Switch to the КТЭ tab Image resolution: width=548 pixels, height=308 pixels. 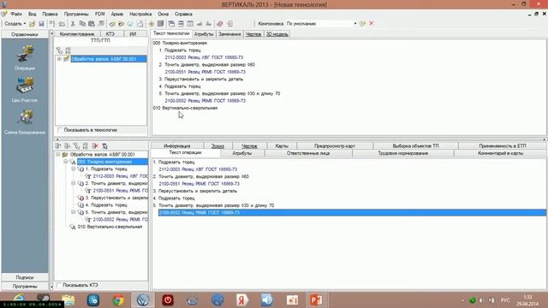(110, 34)
